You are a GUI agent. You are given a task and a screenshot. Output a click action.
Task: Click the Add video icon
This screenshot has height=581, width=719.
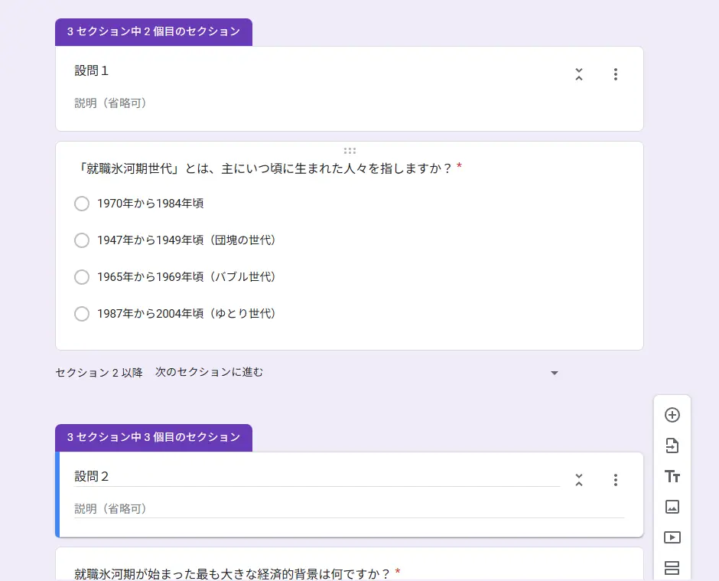[x=672, y=537]
